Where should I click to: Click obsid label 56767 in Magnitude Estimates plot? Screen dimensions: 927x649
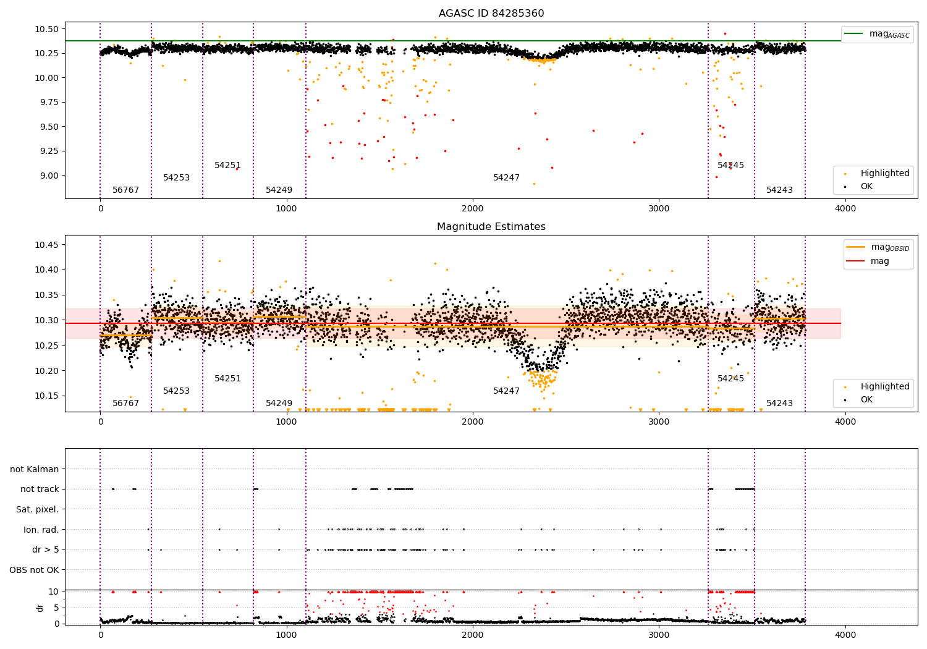point(126,404)
